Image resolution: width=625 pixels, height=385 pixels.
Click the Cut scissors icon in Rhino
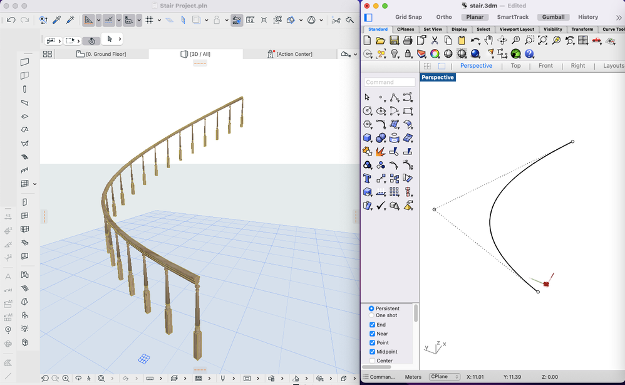click(x=435, y=41)
